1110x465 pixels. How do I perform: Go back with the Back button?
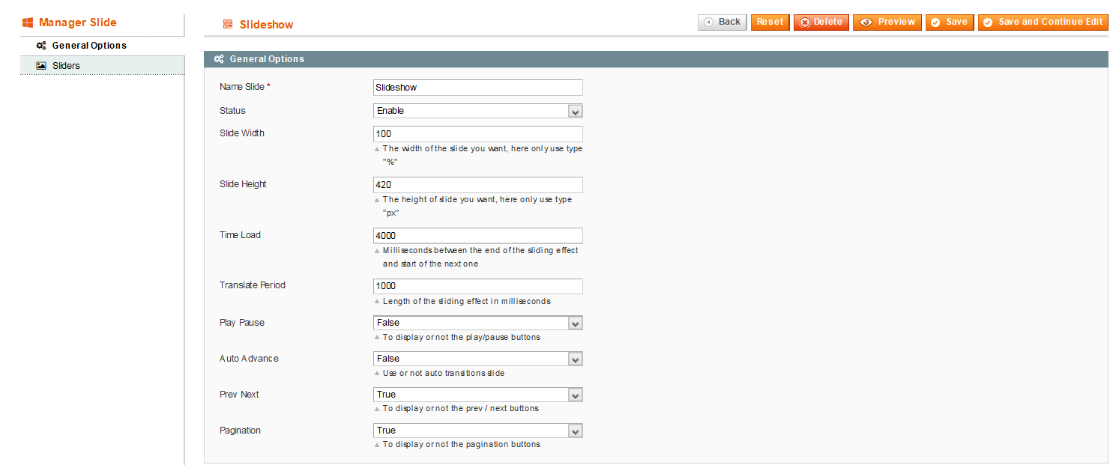[x=722, y=22]
